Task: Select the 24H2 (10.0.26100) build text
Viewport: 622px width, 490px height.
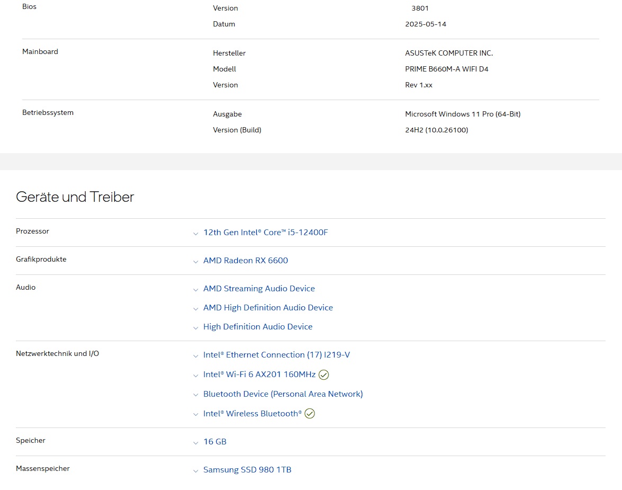Action: pos(437,130)
